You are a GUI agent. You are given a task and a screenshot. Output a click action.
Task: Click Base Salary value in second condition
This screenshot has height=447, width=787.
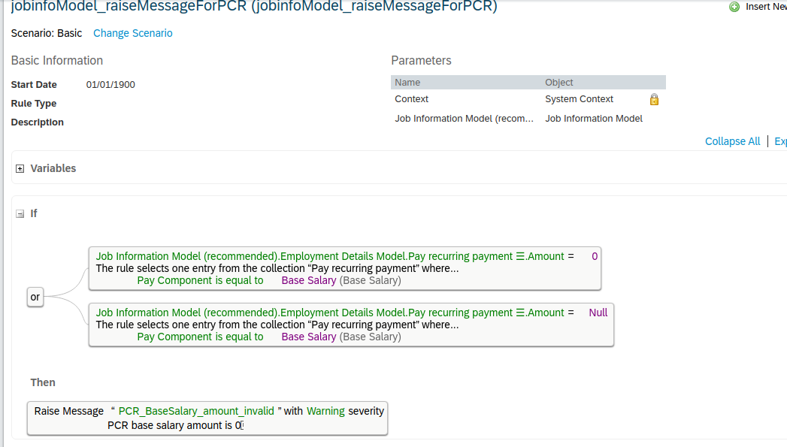click(x=309, y=337)
